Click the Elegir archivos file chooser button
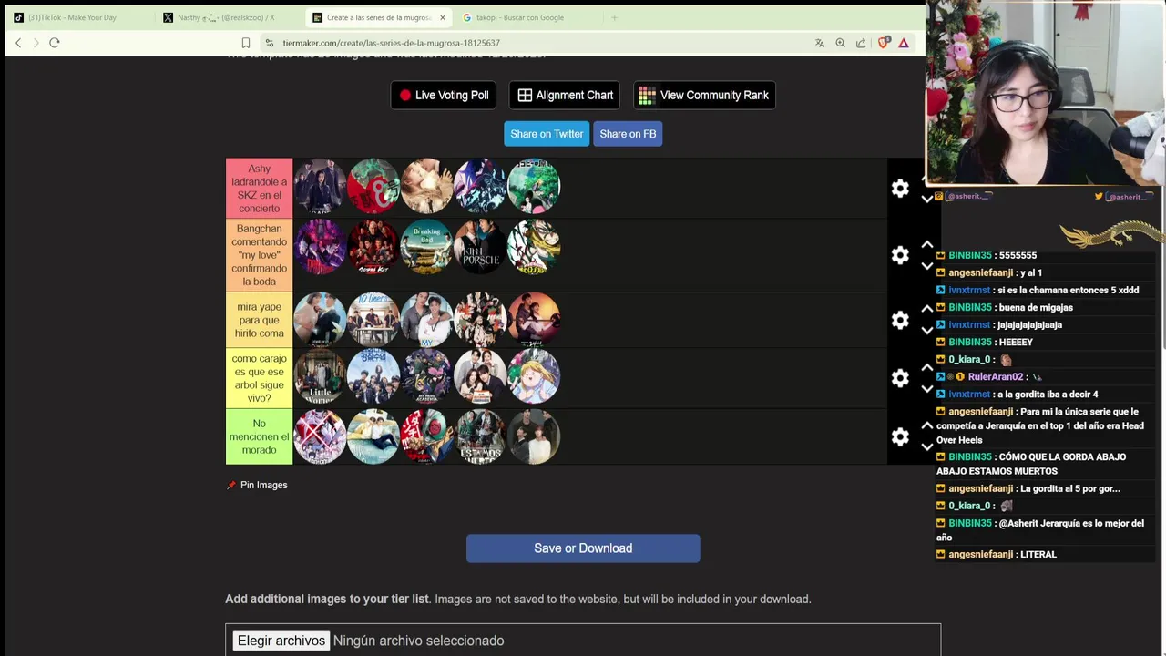Image resolution: width=1166 pixels, height=656 pixels. tap(281, 641)
